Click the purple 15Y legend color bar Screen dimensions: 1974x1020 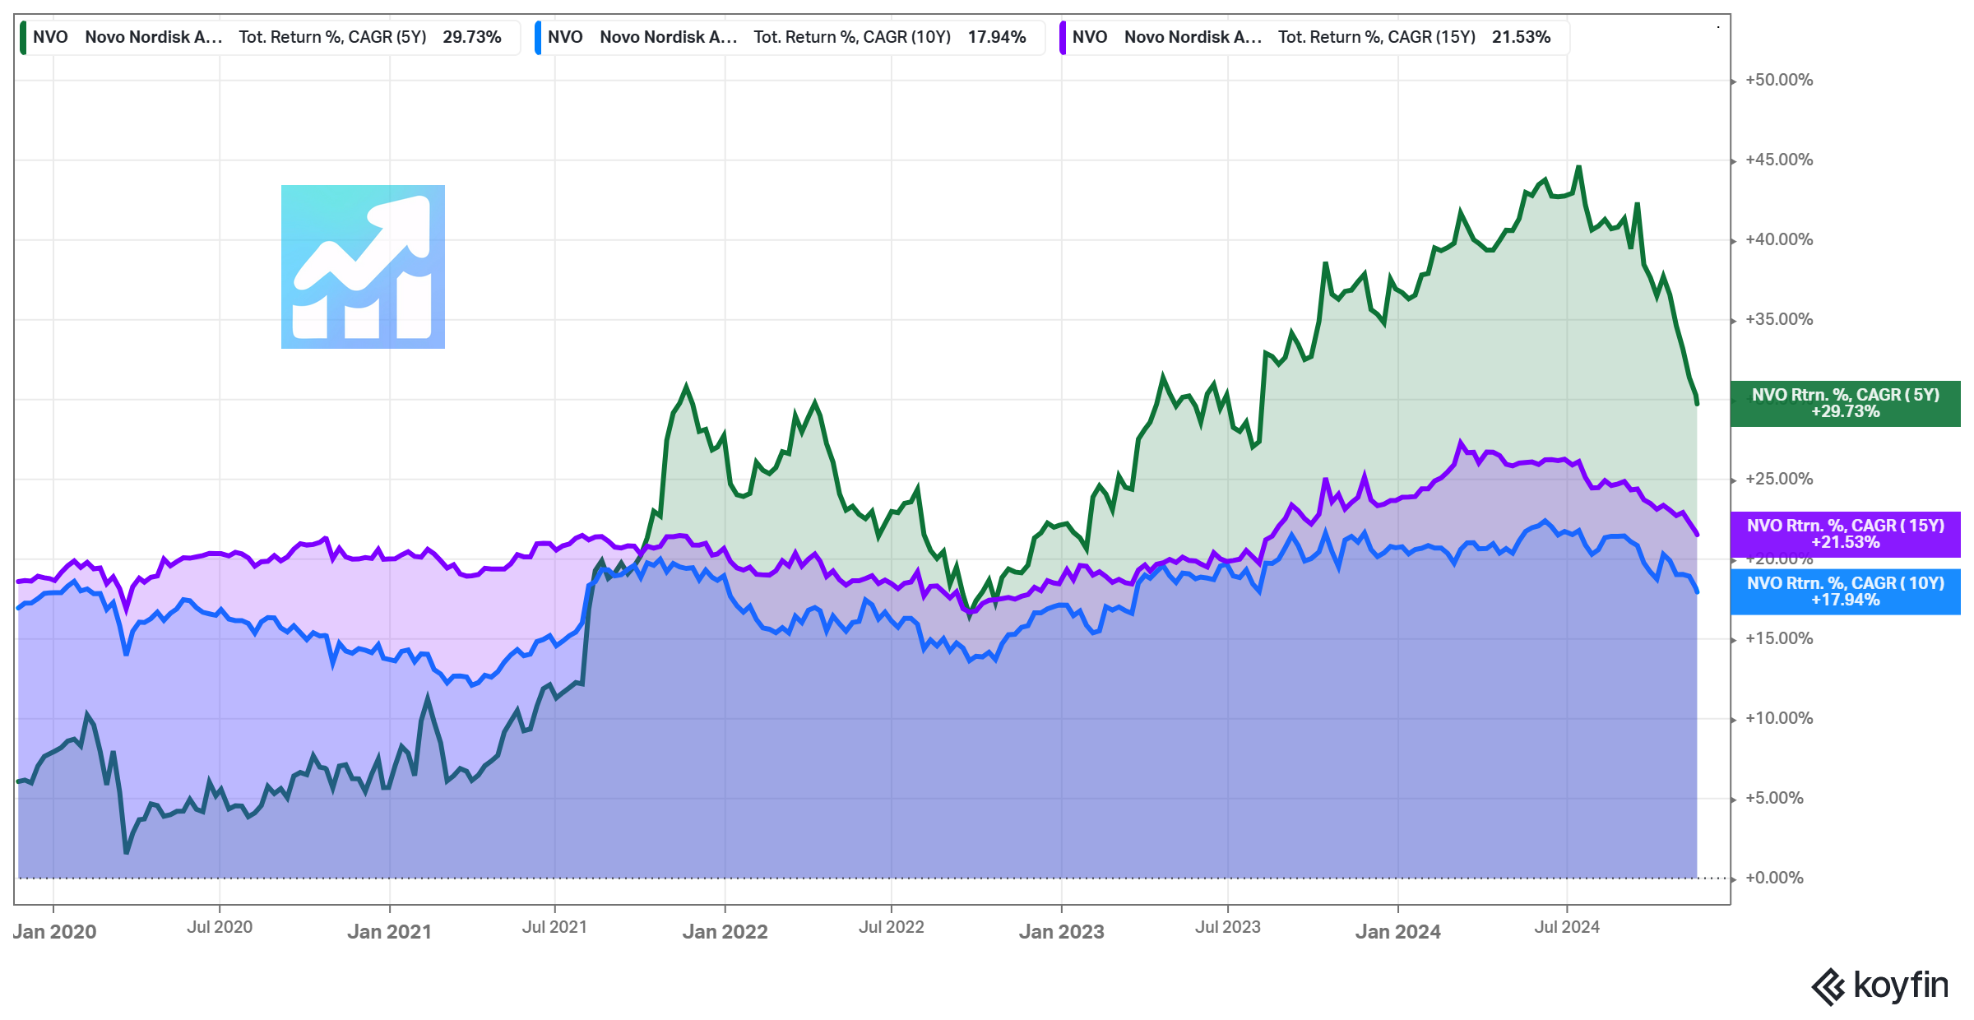[1063, 38]
